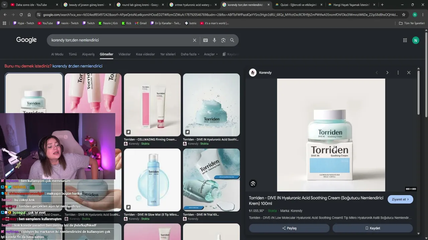Click the Ziyaret et button
Screen dimensions: 428x240
[400, 199]
